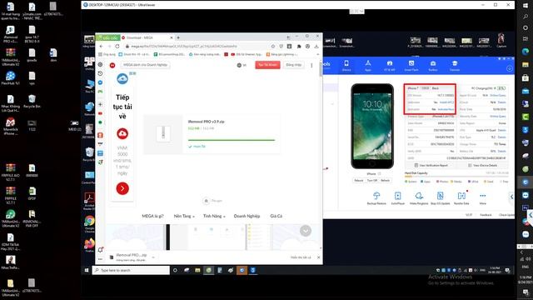Click Turn Off under the iPhone image
The width and height of the screenshot is (533, 300).
[x=372, y=180]
